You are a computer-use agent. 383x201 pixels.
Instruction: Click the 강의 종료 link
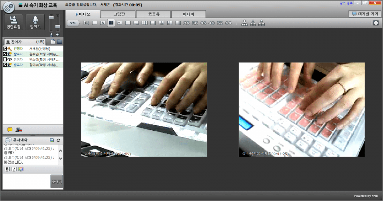coord(346,3)
